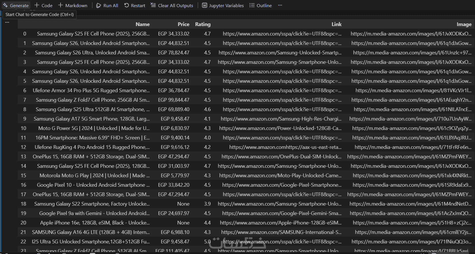Select the price EGP 31,003.97
Image resolution: width=475 pixels, height=254 pixels.
(x=174, y=166)
